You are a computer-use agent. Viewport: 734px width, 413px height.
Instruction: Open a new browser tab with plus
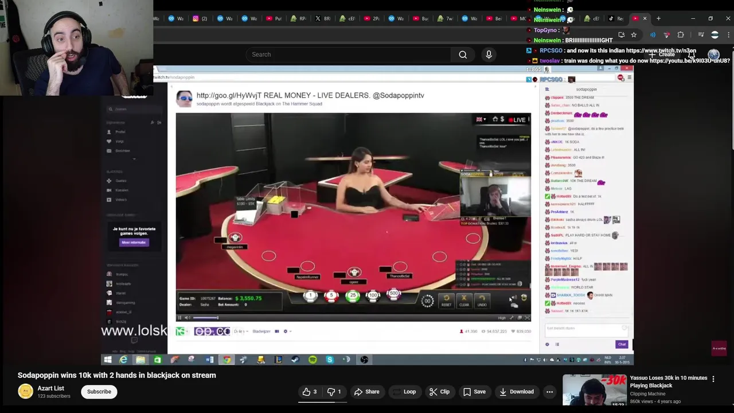658,18
